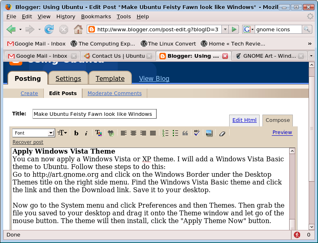Screen dimensions: 318x243
Task: Open the Template tab in Blogger
Action: 110,78
